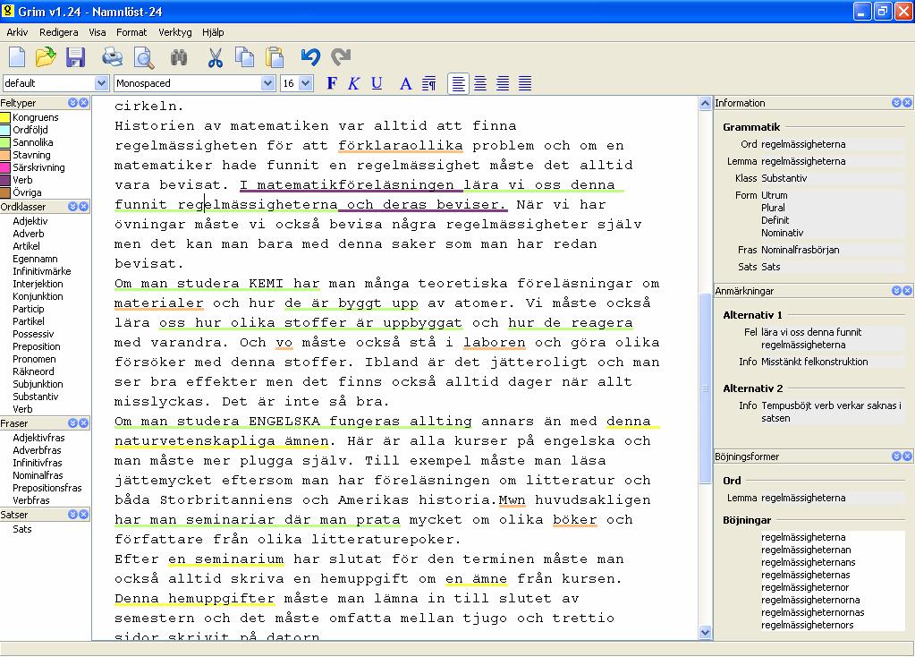Collapse the Ordklasser panel with its arrow icon
This screenshot has width=915, height=657.
(x=73, y=206)
